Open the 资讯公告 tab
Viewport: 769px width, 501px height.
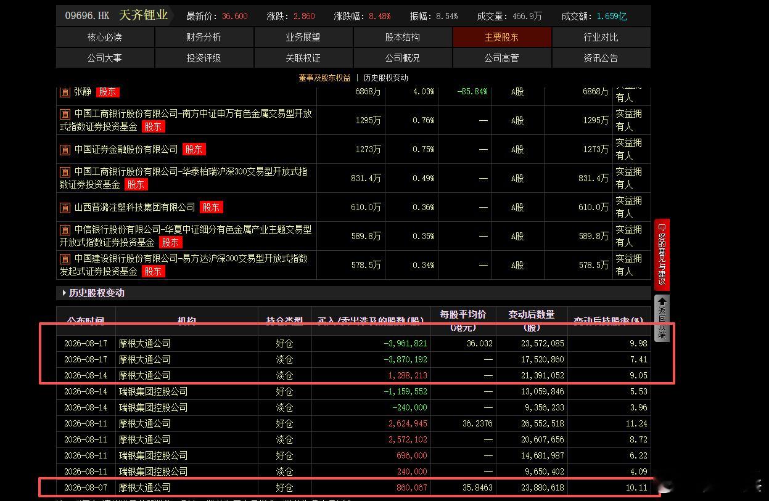click(x=601, y=58)
